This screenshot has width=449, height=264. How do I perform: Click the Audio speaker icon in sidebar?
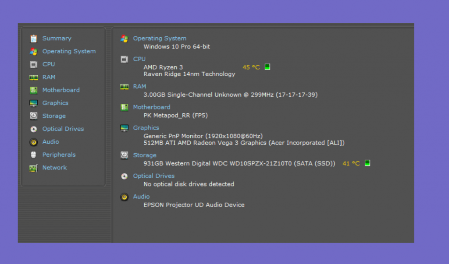[33, 142]
